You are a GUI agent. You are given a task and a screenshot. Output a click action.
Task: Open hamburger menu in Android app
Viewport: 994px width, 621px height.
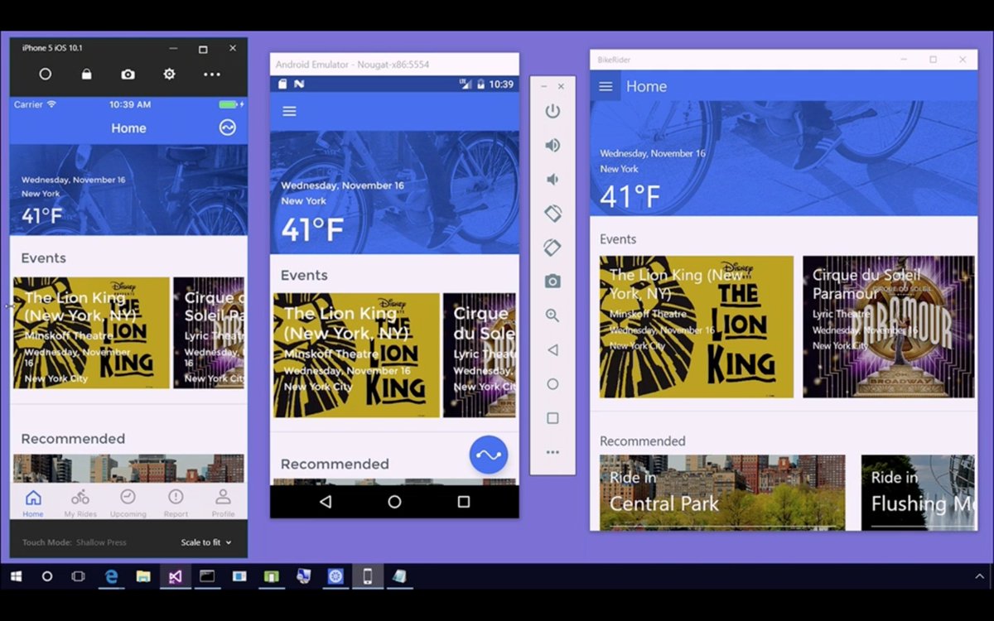coord(289,111)
